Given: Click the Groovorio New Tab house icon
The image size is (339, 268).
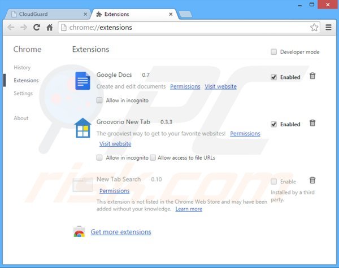Looking at the screenshot, I should (x=82, y=128).
